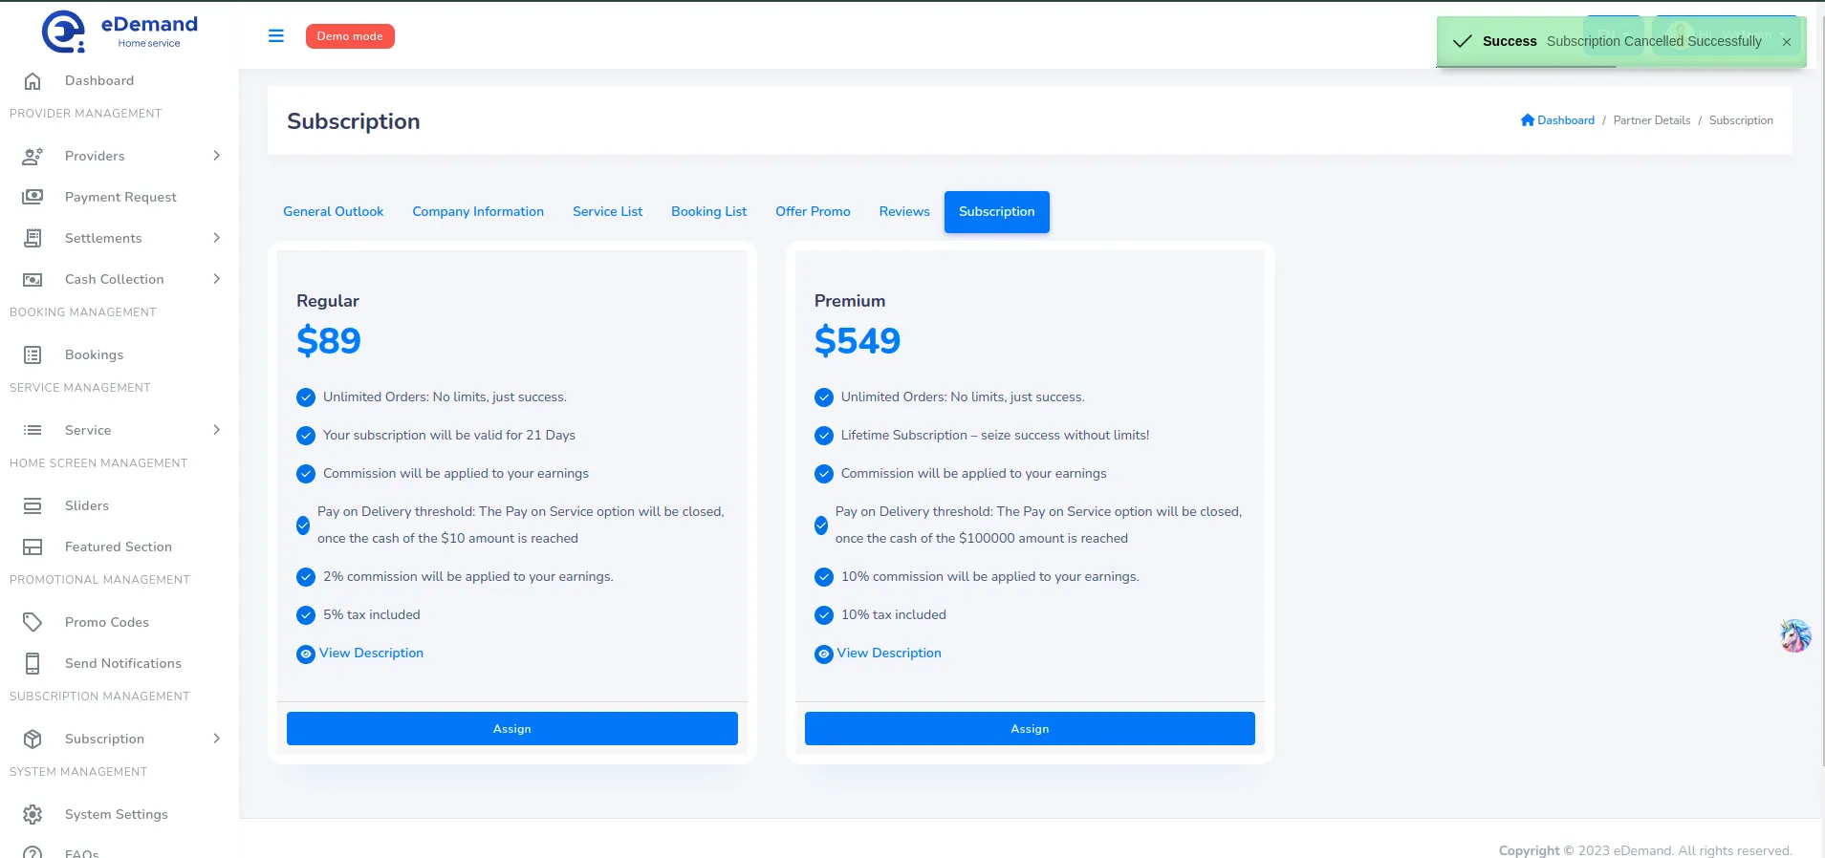The height and width of the screenshot is (858, 1825).
Task: Click the eDemand logo icon
Action: pos(63,32)
